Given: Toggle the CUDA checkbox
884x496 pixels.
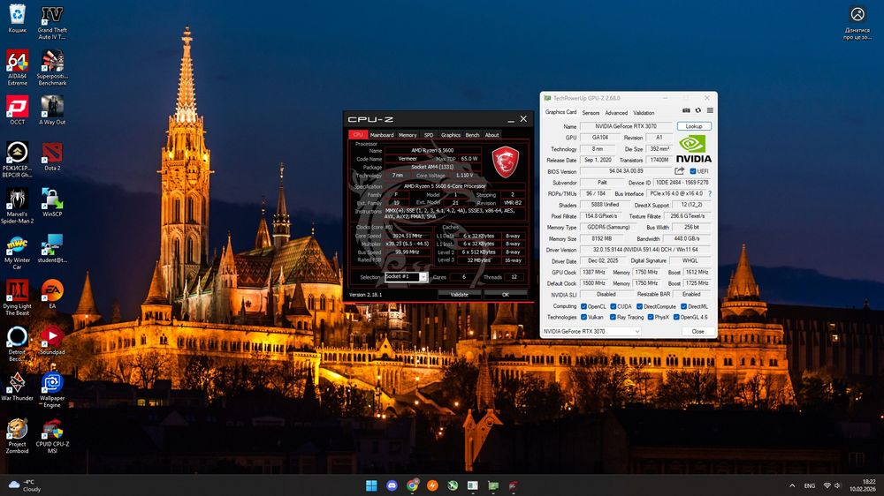Looking at the screenshot, I should click(613, 306).
